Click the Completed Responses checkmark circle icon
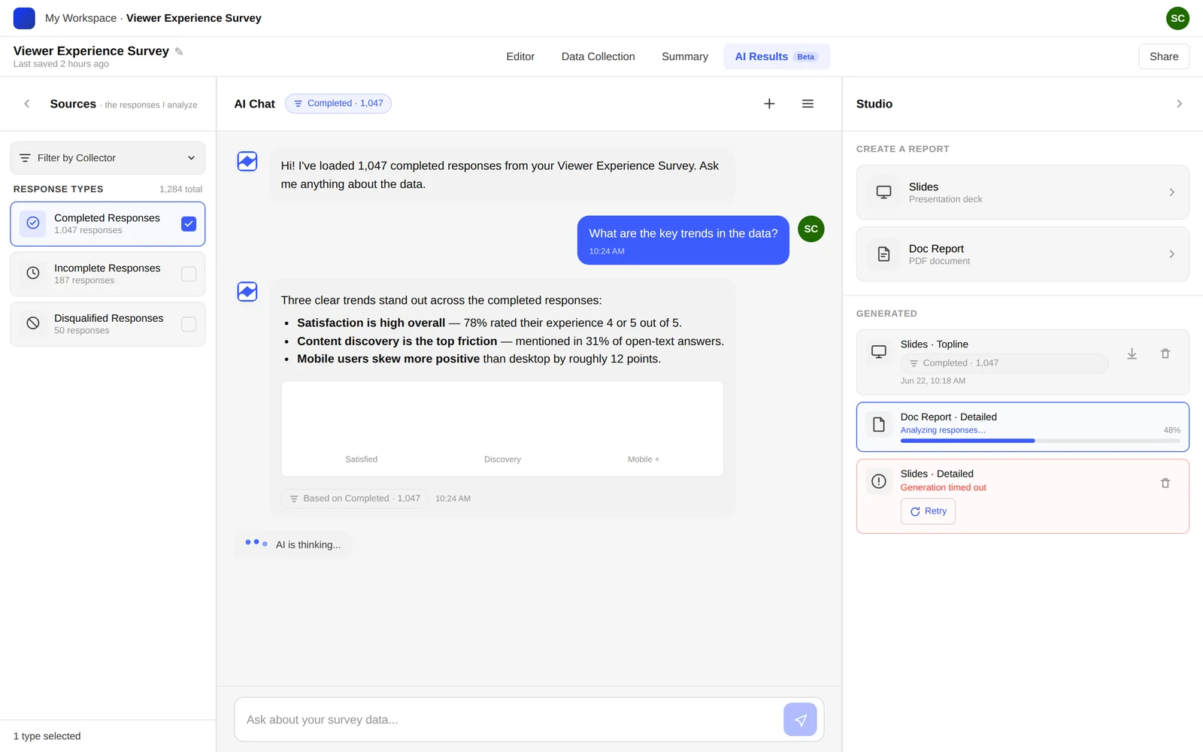The image size is (1203, 752). (32, 223)
